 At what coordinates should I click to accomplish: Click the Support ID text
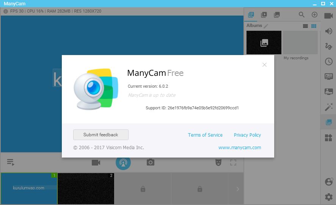[192, 108]
